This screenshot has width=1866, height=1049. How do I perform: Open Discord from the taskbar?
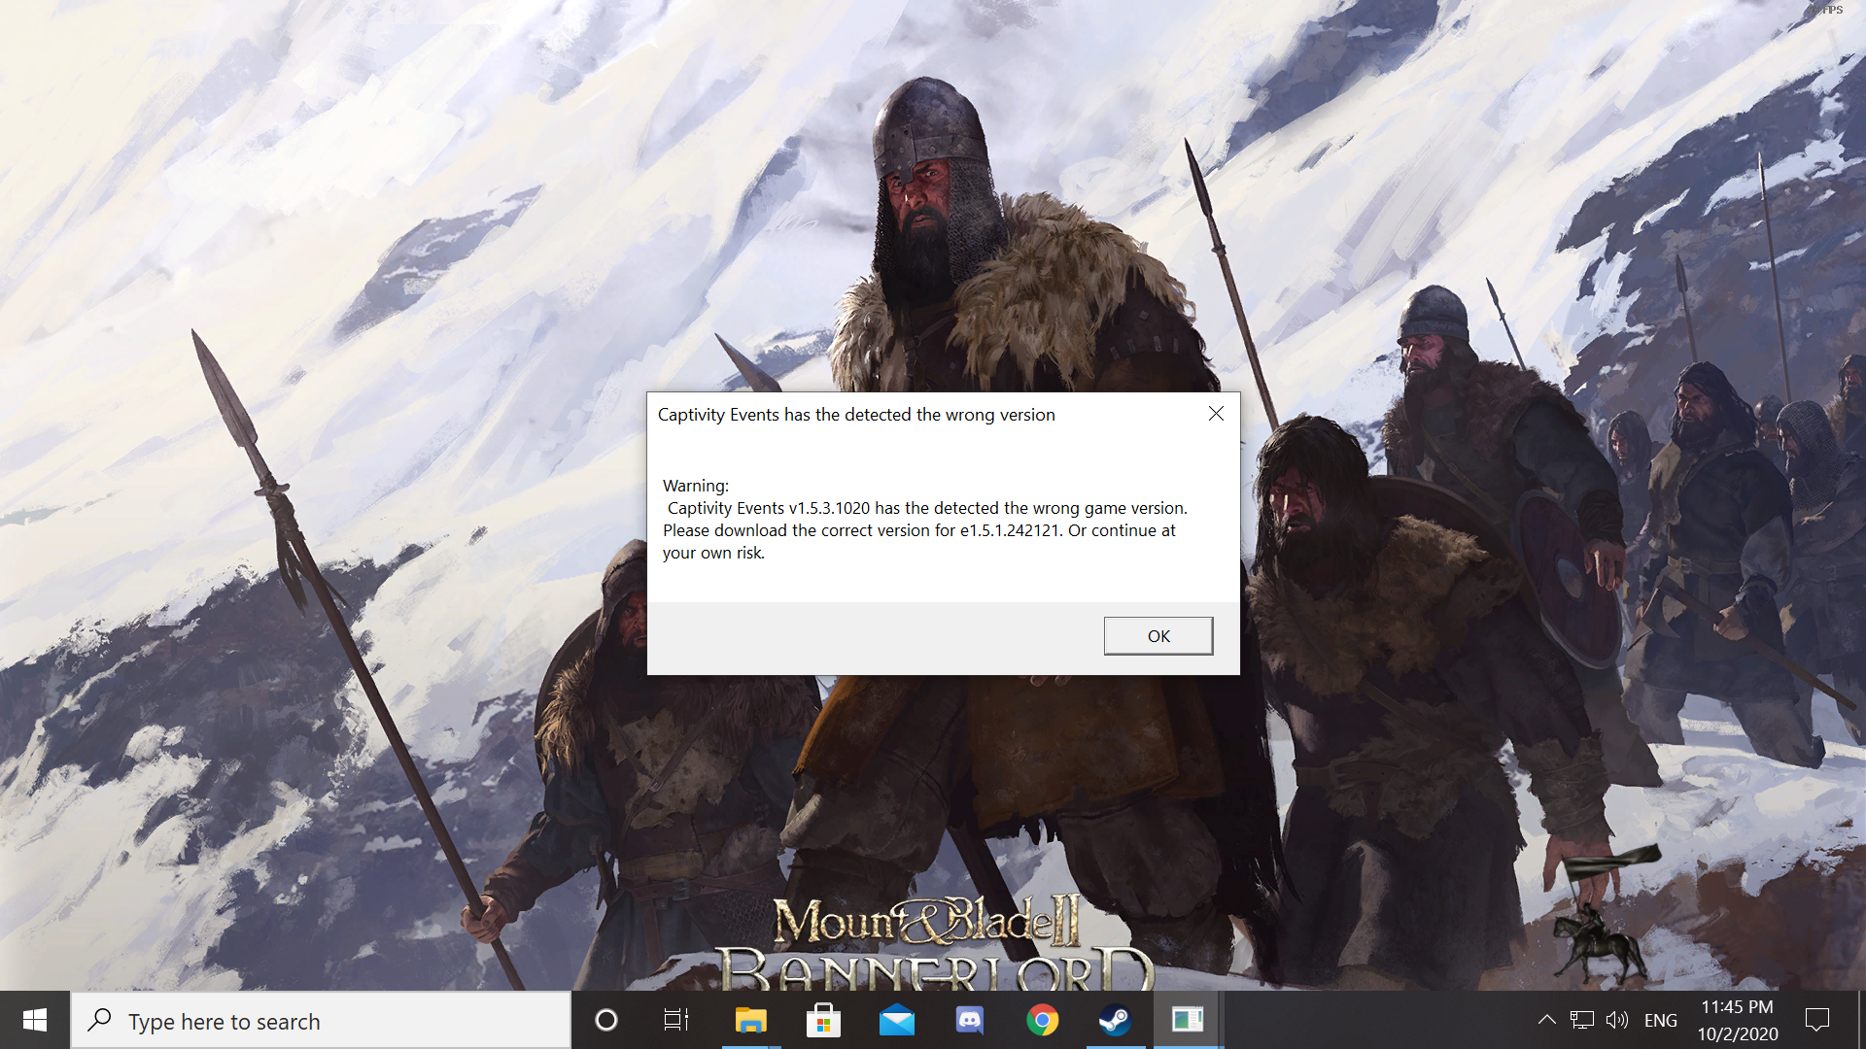(x=969, y=1020)
